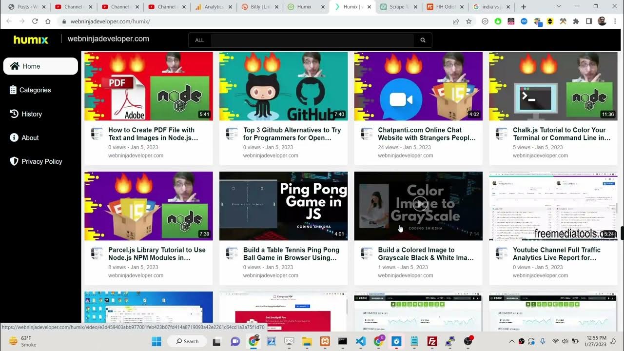
Task: Switch to the Analytics browser tab
Action: [210, 7]
